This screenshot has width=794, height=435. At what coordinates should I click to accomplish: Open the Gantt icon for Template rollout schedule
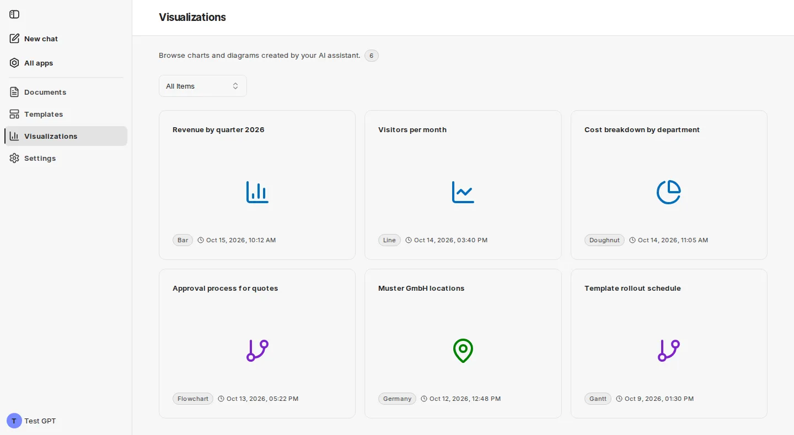tap(669, 350)
